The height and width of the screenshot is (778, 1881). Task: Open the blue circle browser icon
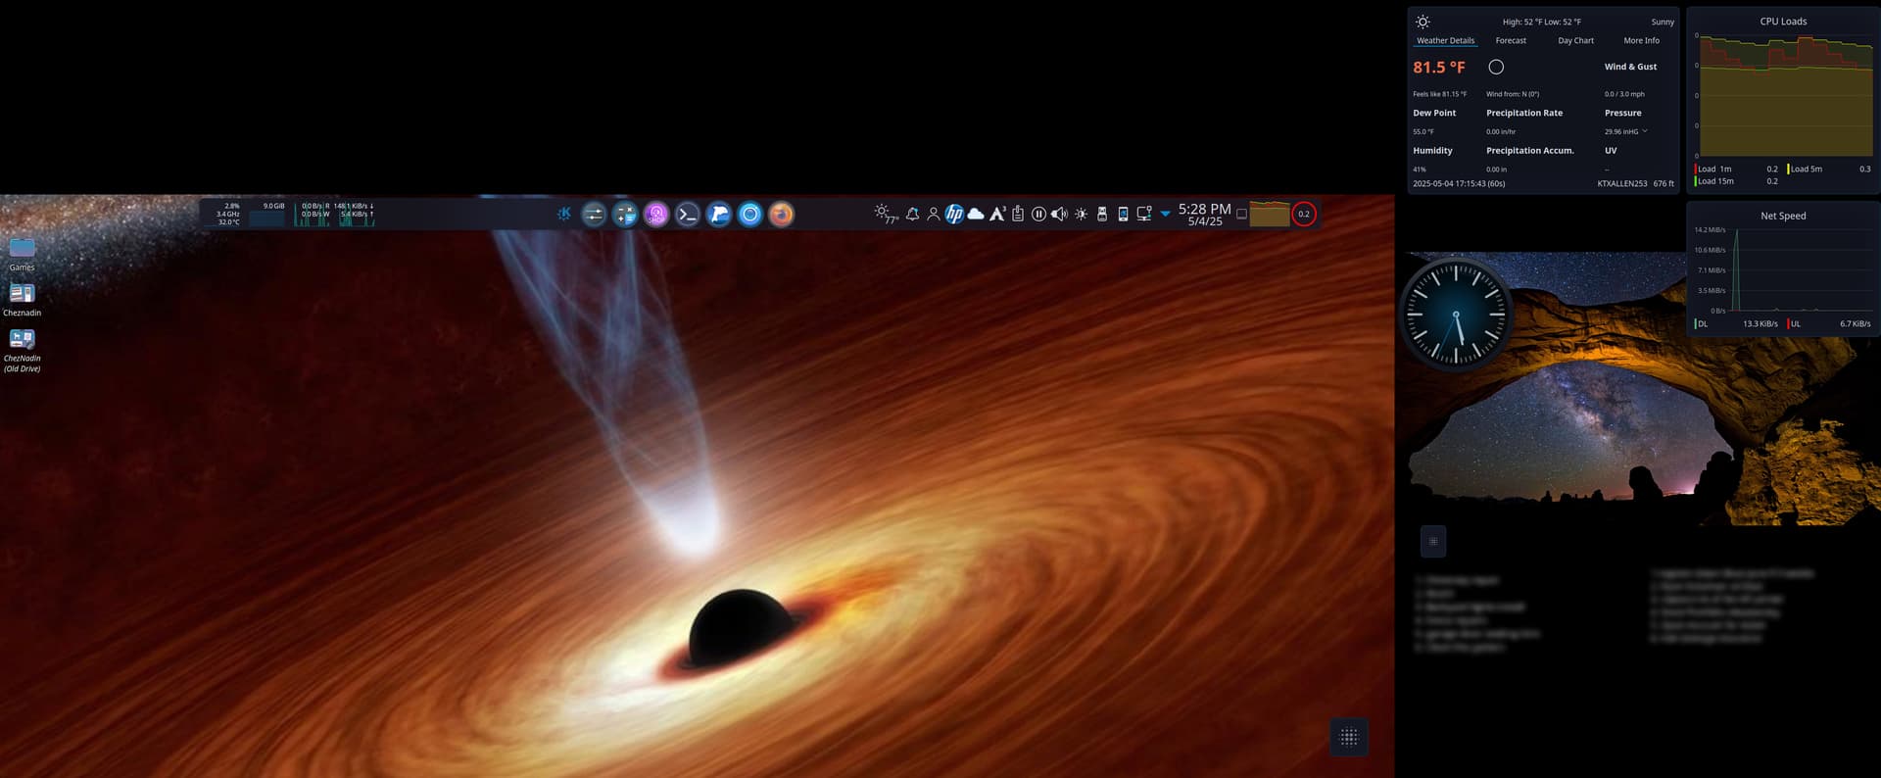tap(750, 214)
